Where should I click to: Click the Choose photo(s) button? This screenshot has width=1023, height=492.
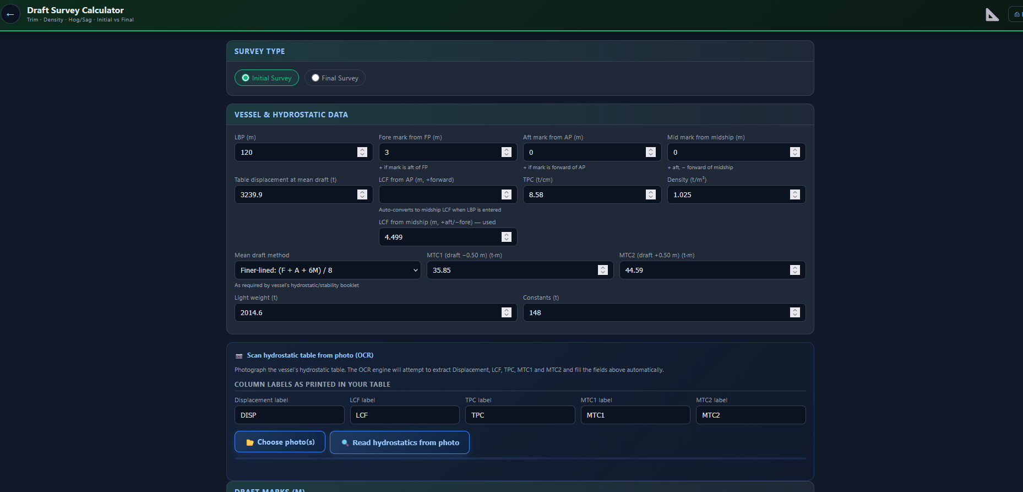(280, 442)
